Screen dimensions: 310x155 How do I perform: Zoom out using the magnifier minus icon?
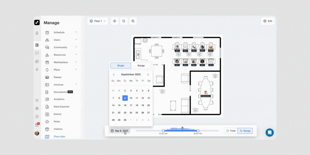click(124, 21)
